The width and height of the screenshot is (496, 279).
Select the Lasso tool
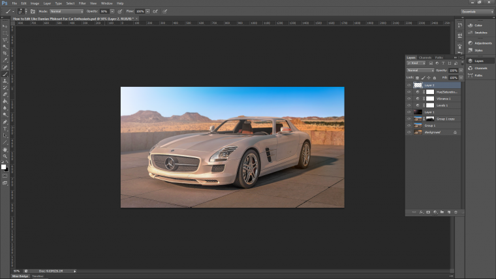5,40
